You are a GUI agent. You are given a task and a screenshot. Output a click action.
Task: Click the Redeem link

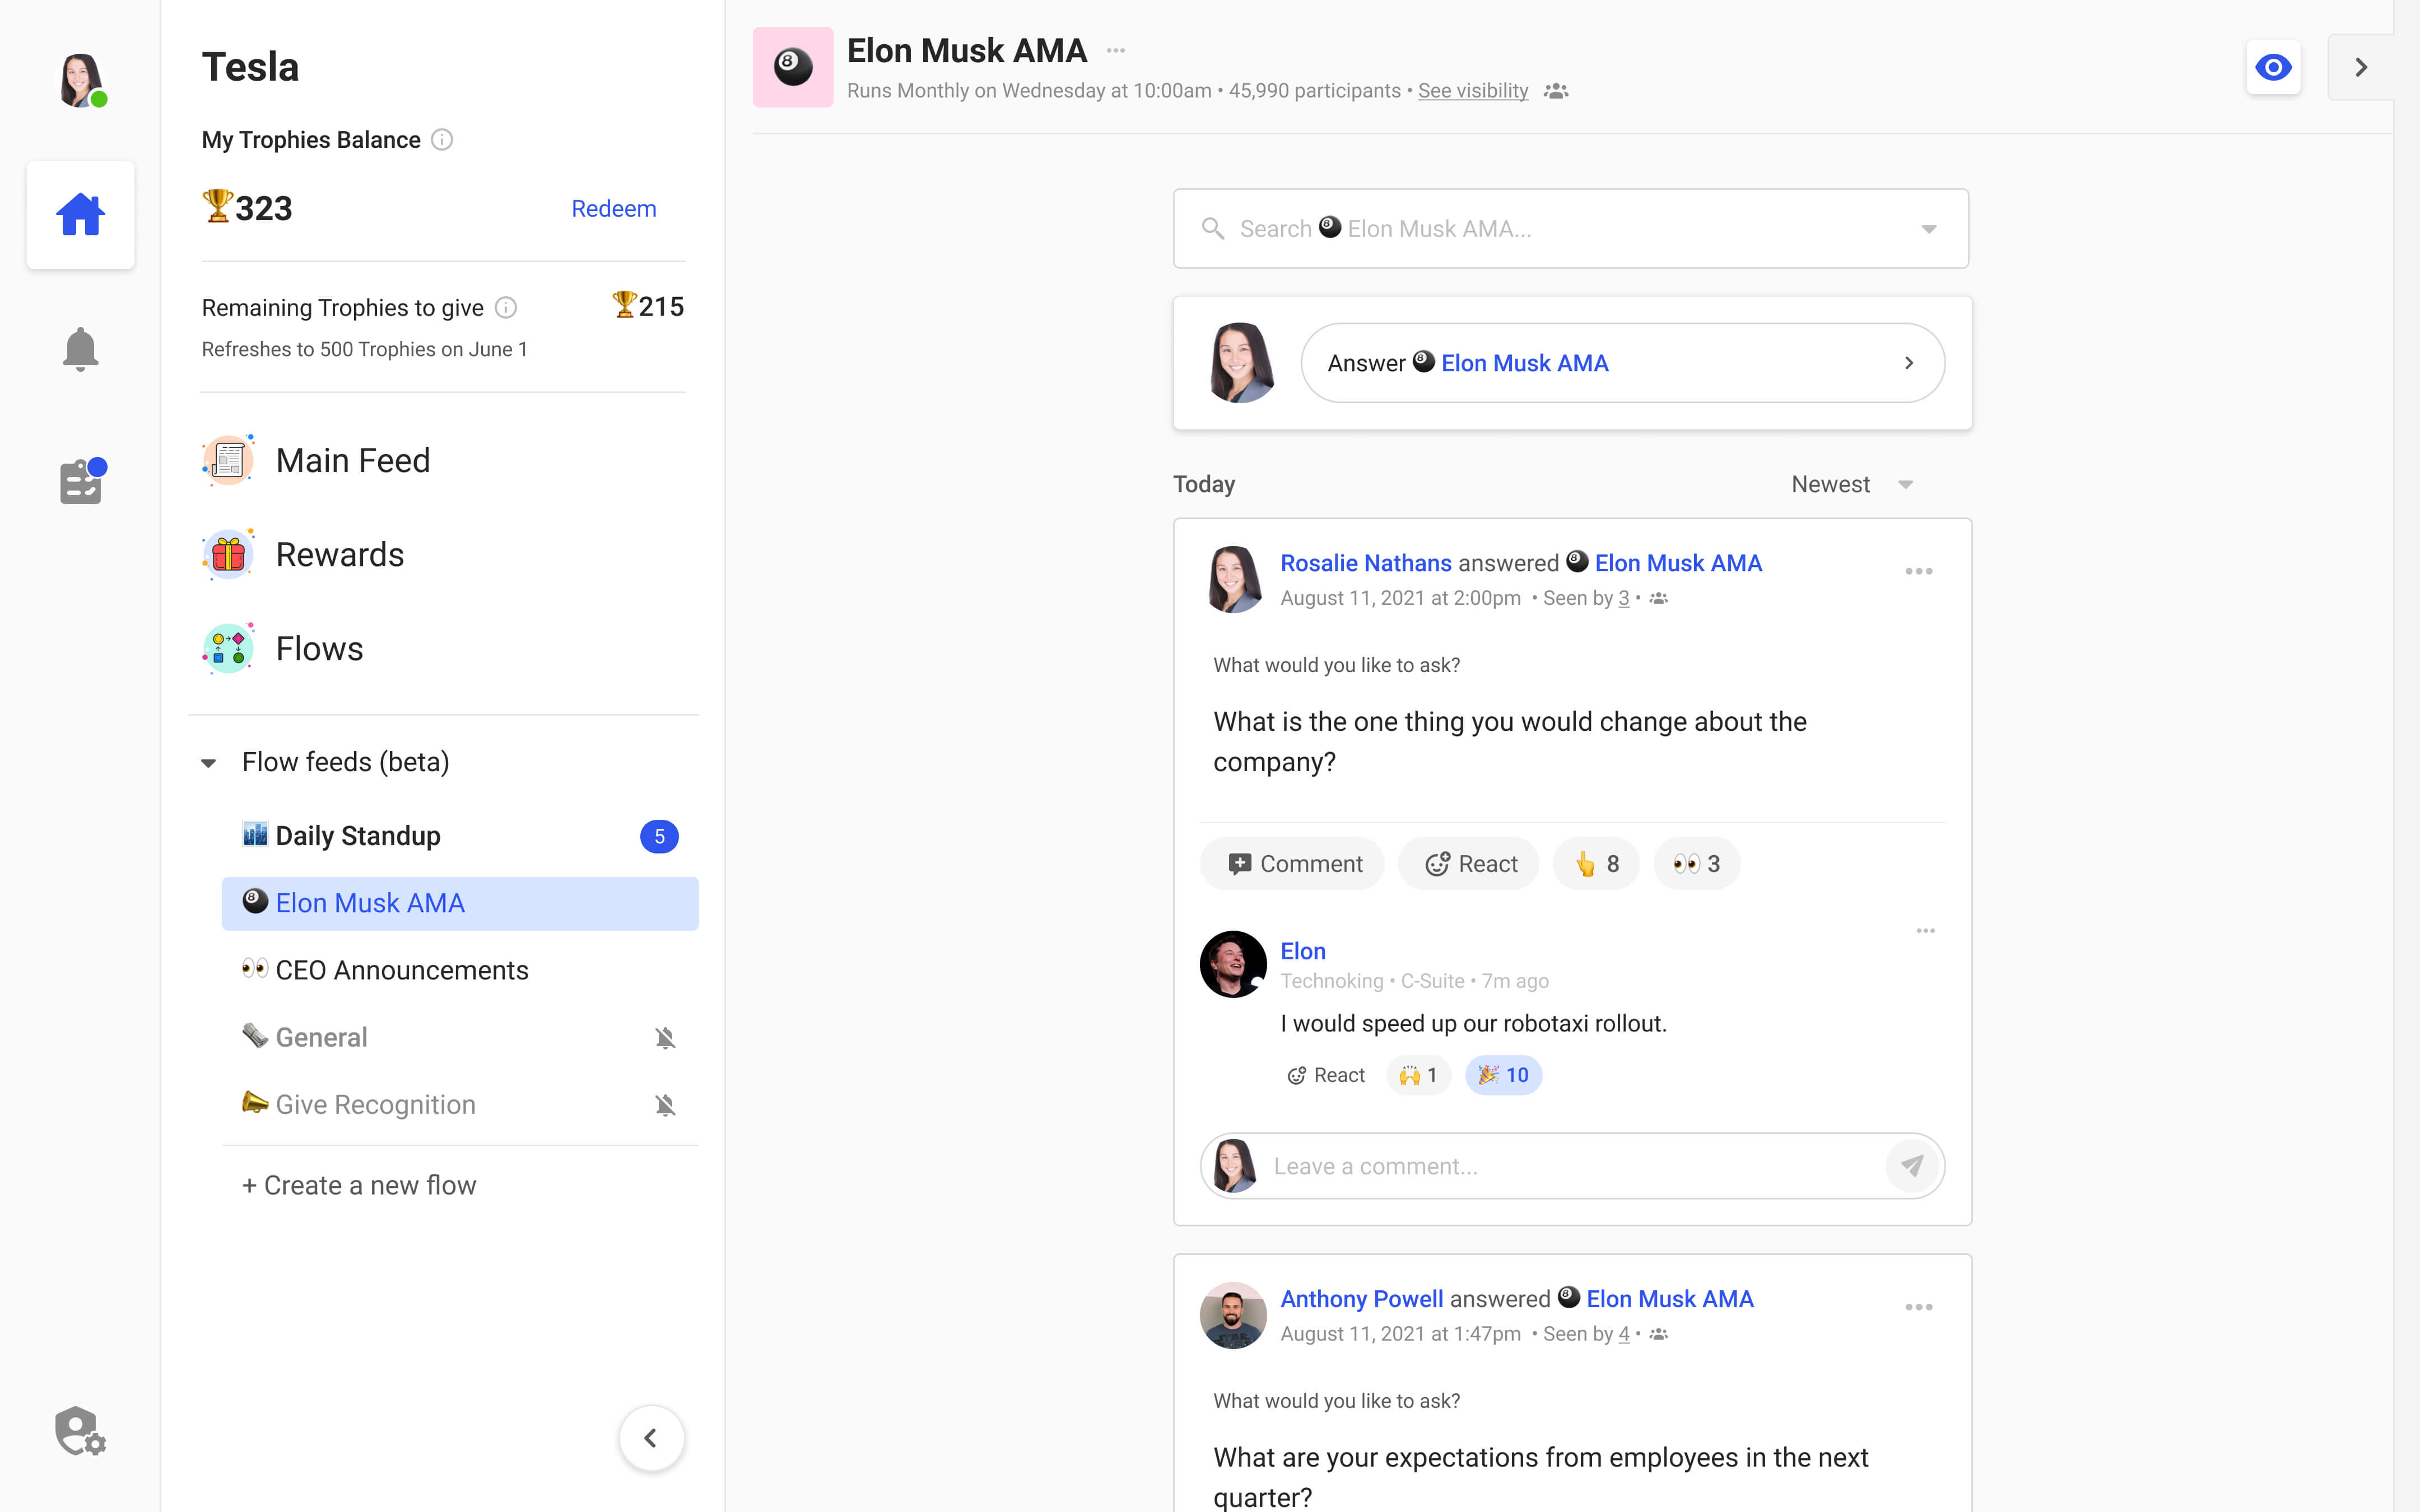(613, 208)
